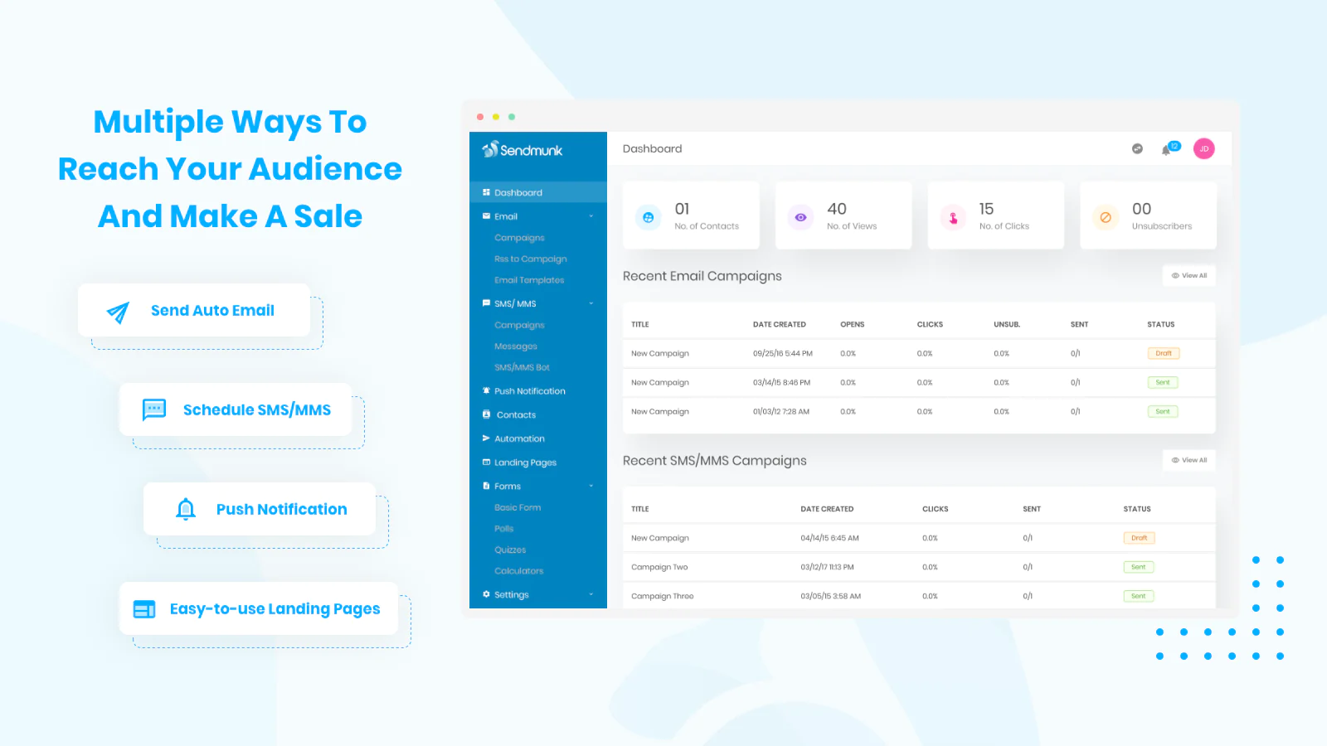1327x746 pixels.
Task: Click the Sendmunk logo
Action: click(x=523, y=150)
